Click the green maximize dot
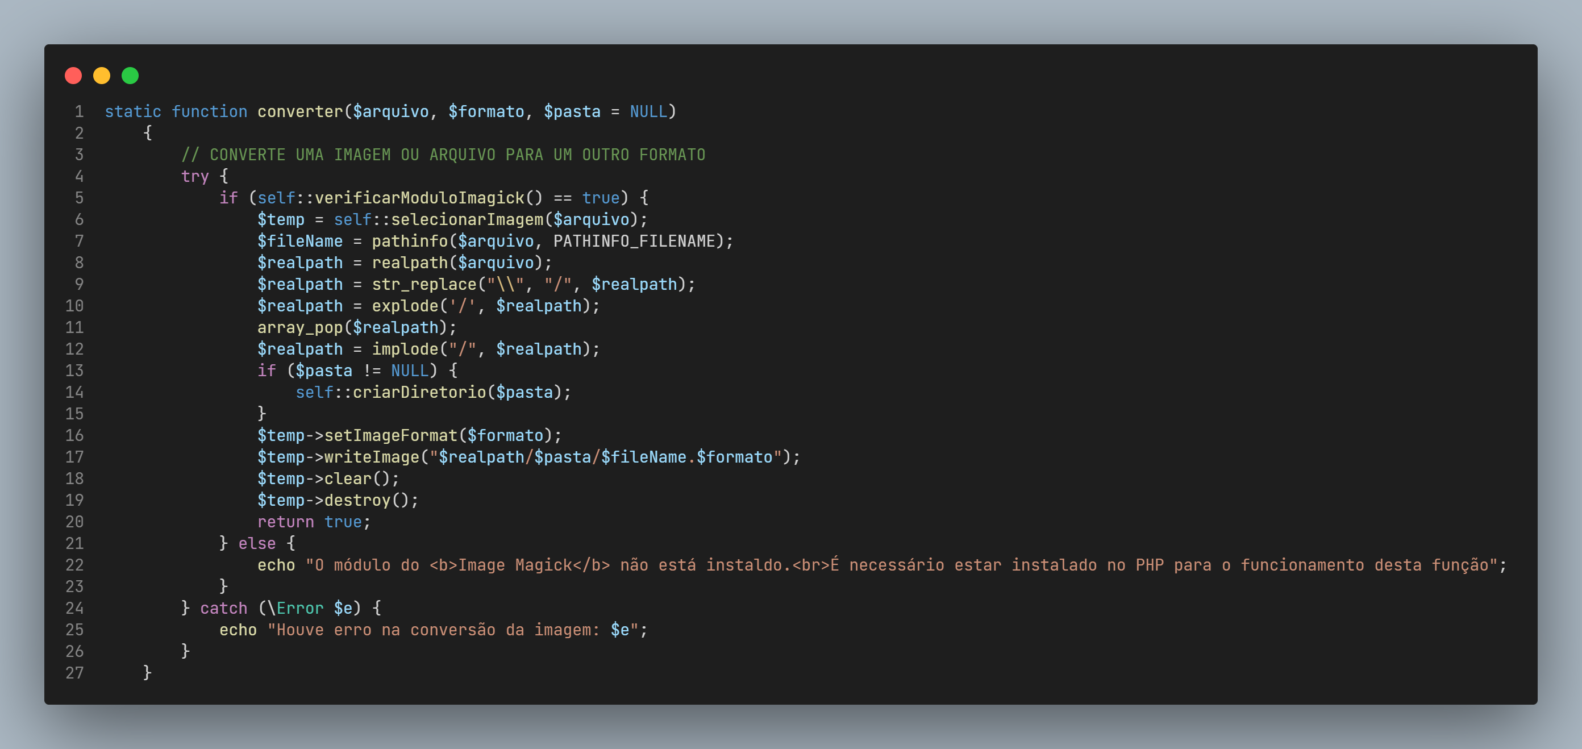Image resolution: width=1582 pixels, height=749 pixels. coord(130,76)
